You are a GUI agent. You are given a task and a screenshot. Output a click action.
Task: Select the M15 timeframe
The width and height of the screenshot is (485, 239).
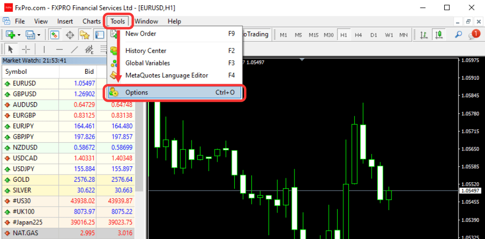[x=314, y=35]
